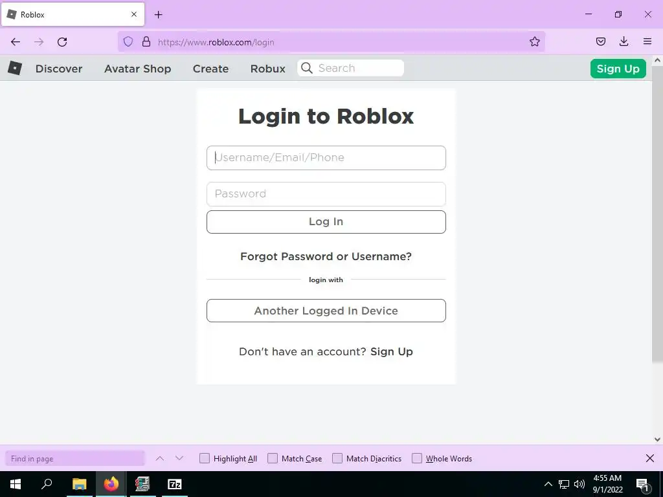View site security via padlock icon
663x497 pixels.
click(x=146, y=41)
